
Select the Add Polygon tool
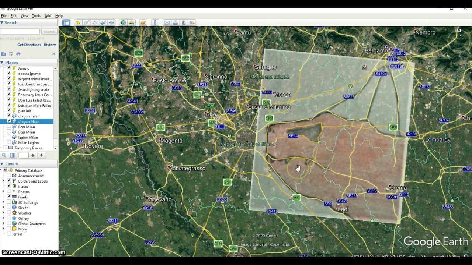click(86, 23)
